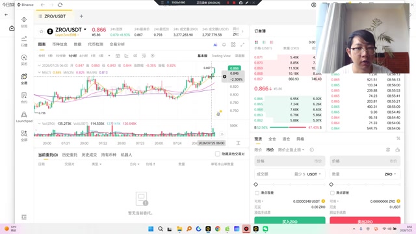The image size is (416, 234).
Task: Expand chart to fullscreen with arrows icon
Action: (242, 45)
